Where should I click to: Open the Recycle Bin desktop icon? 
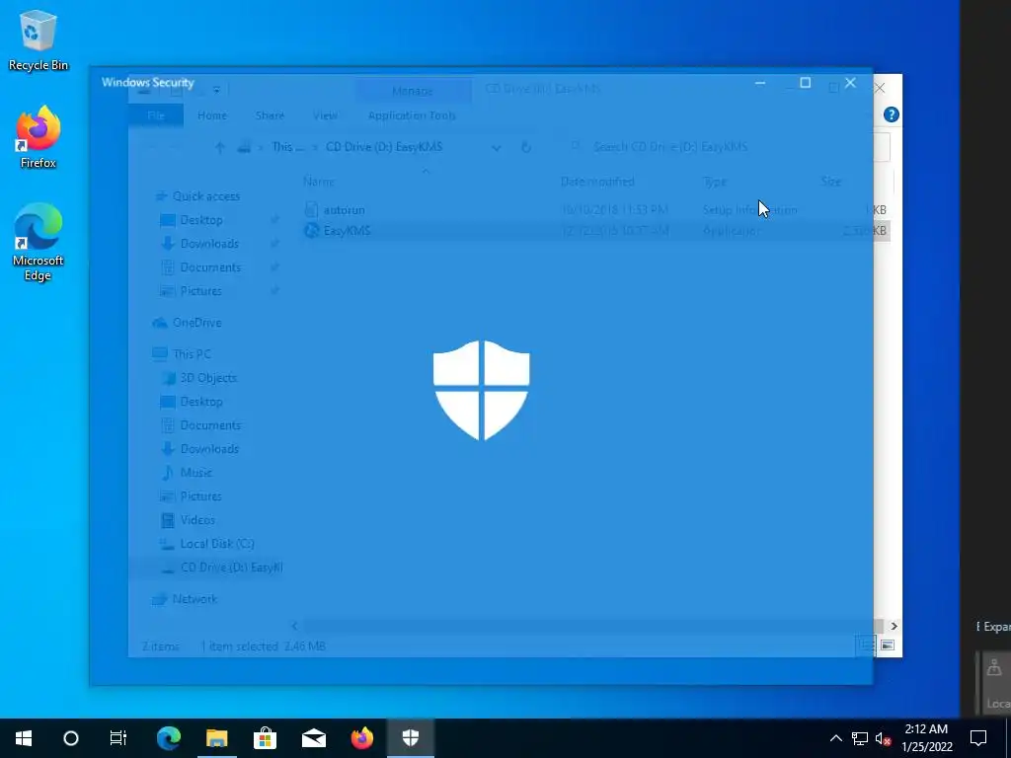(39, 40)
